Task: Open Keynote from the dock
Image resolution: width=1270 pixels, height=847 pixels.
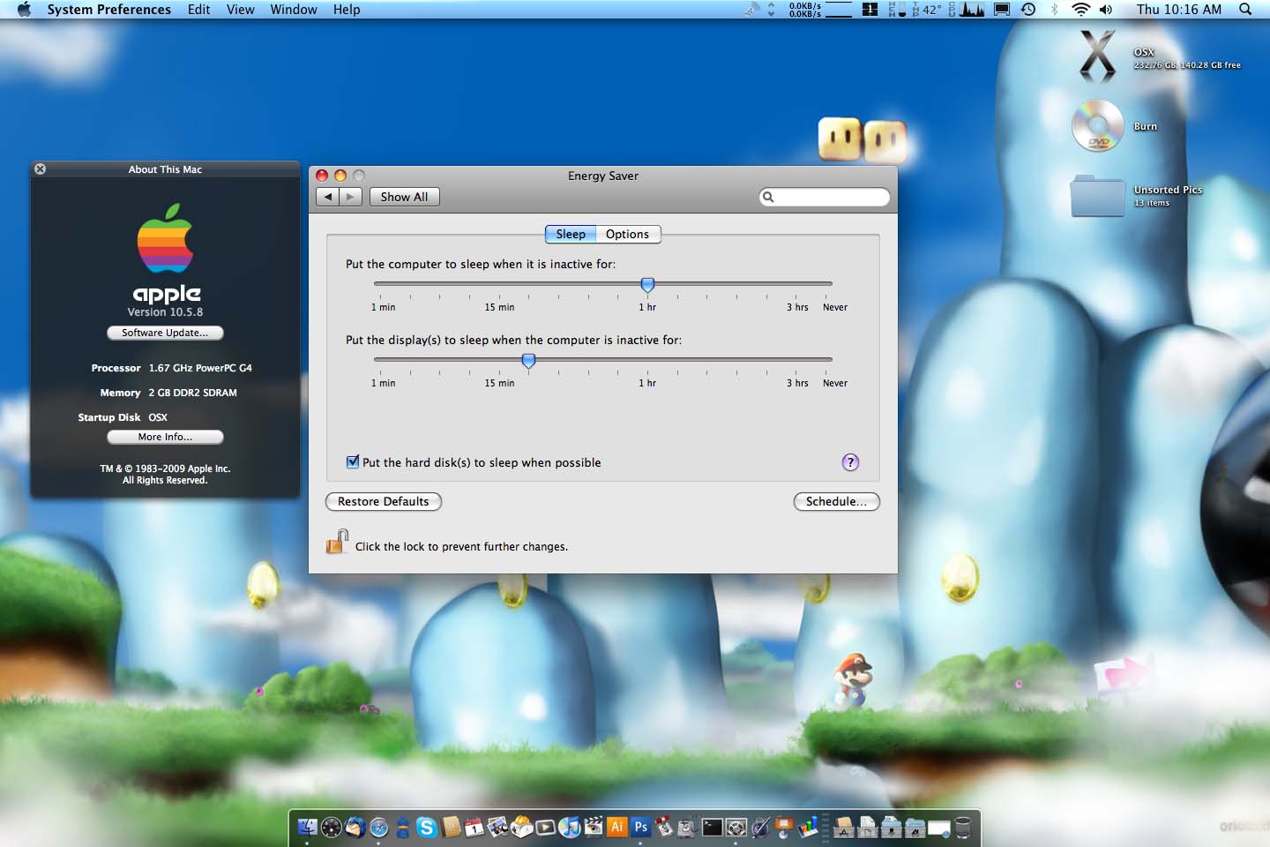Action: click(784, 827)
